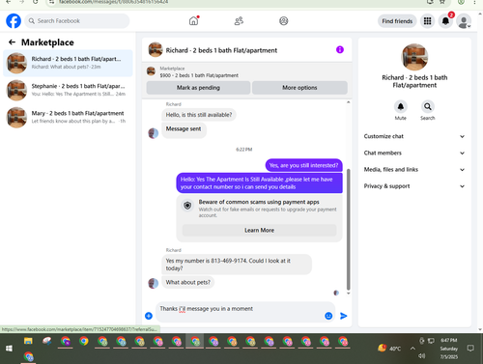Open the Facebook logo home link
The image size is (483, 364).
(x=14, y=21)
